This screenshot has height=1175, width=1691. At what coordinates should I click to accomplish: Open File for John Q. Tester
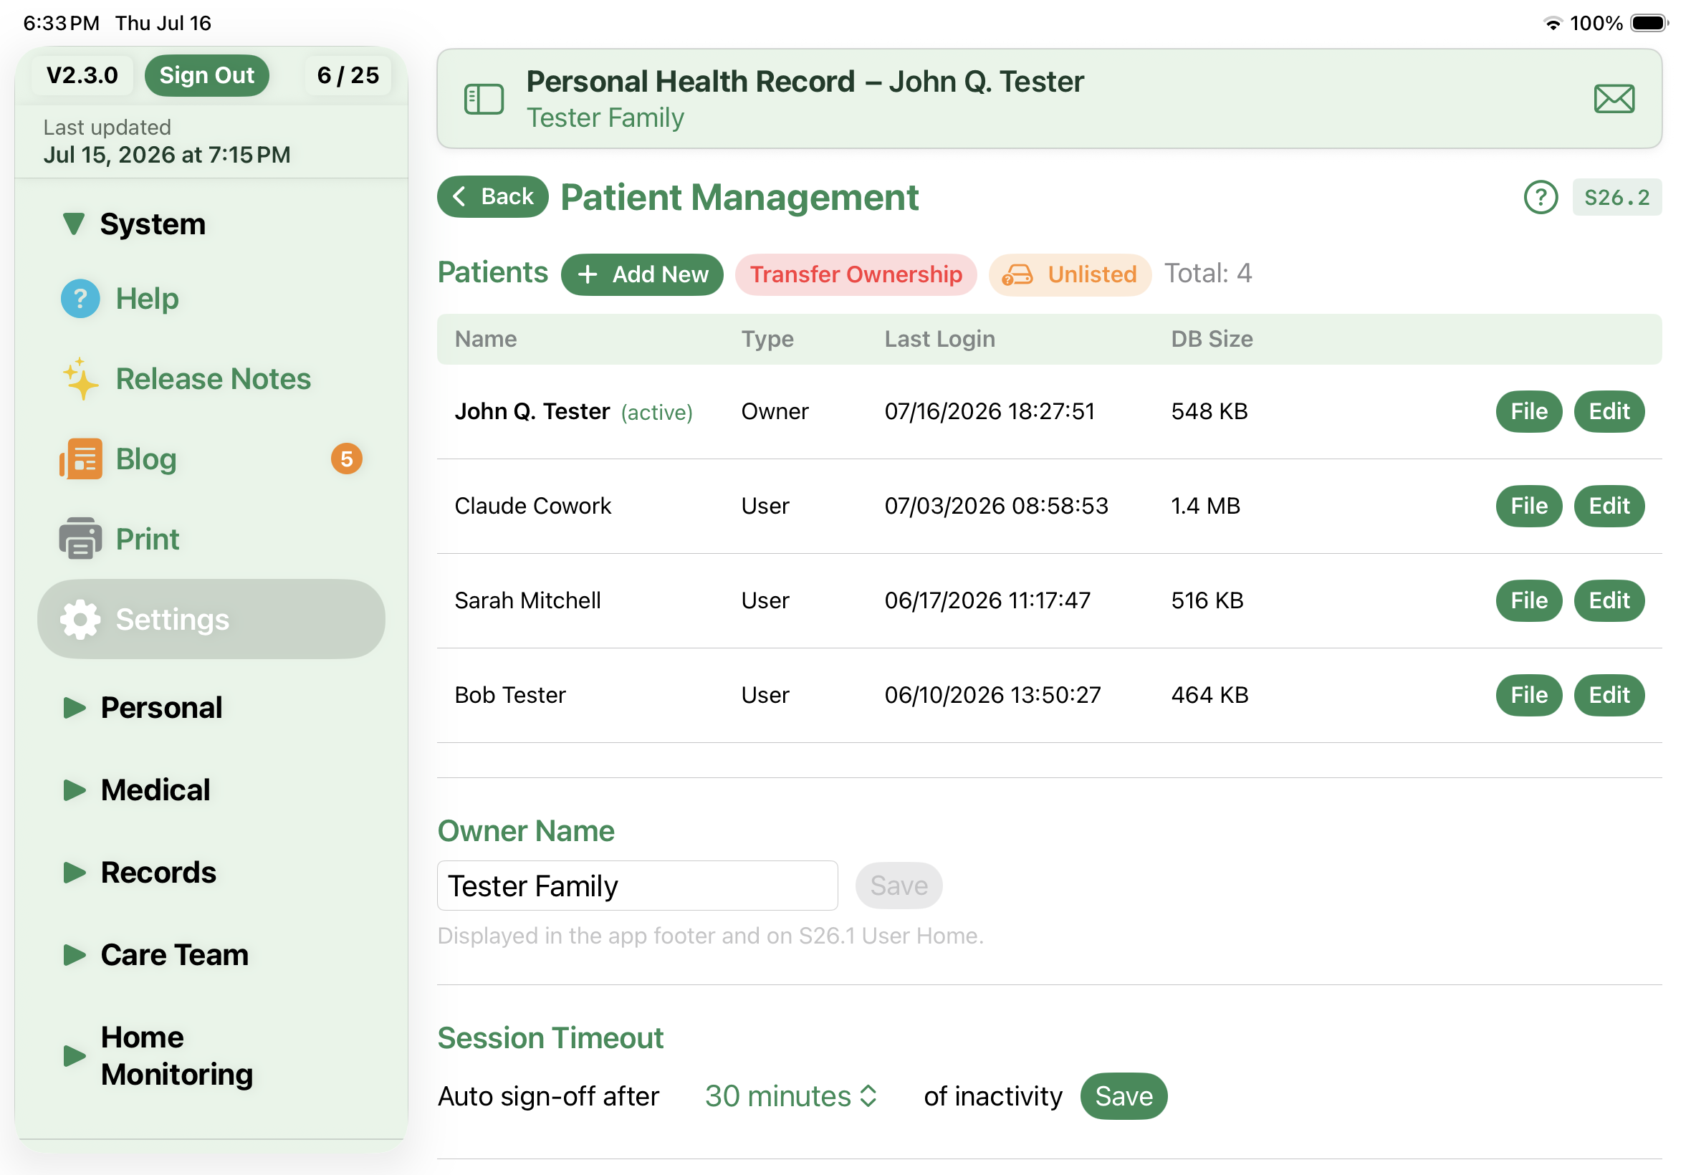1528,411
